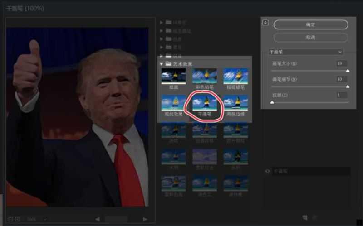Select the 彩色铅笔 (Colored Pencil) filter thumbnail
The image size is (363, 226).
205,76
